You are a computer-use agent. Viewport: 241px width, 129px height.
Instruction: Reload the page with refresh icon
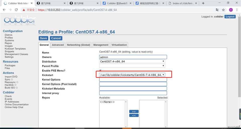(16, 10)
